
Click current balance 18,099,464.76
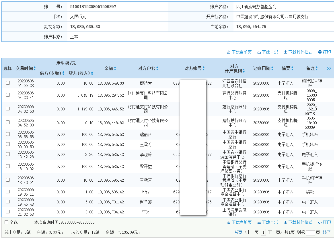point(251,27)
